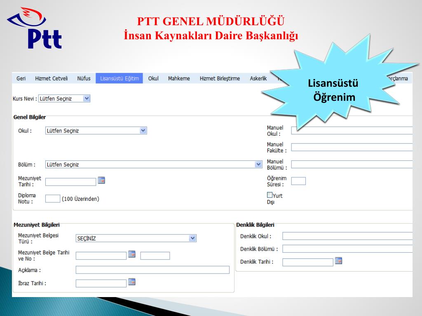
Task: Open calendar picker for Mezuniyet Tarihi
Action: point(101,180)
